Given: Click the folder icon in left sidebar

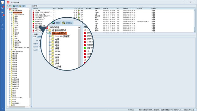Looking at the screenshot, I should 2,12.
